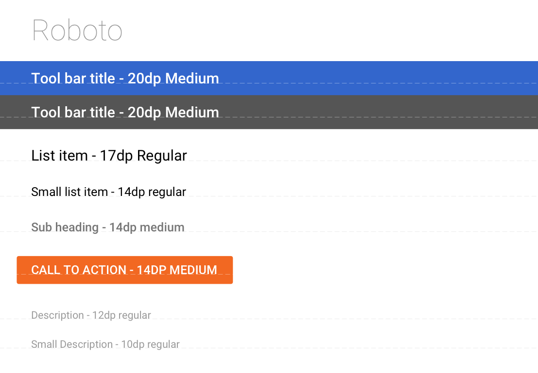Image resolution: width=538 pixels, height=373 pixels.
Task: Click the large Roboto heading
Action: (77, 31)
